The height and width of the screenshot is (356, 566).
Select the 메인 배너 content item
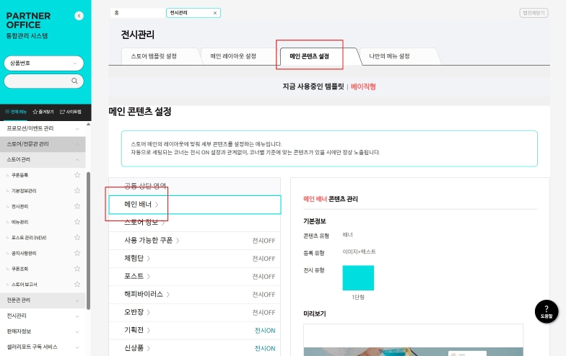coord(194,205)
